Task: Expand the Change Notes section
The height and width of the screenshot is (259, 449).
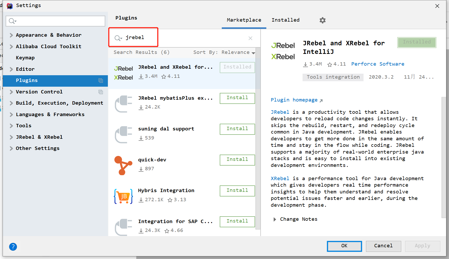Action: coord(275,219)
